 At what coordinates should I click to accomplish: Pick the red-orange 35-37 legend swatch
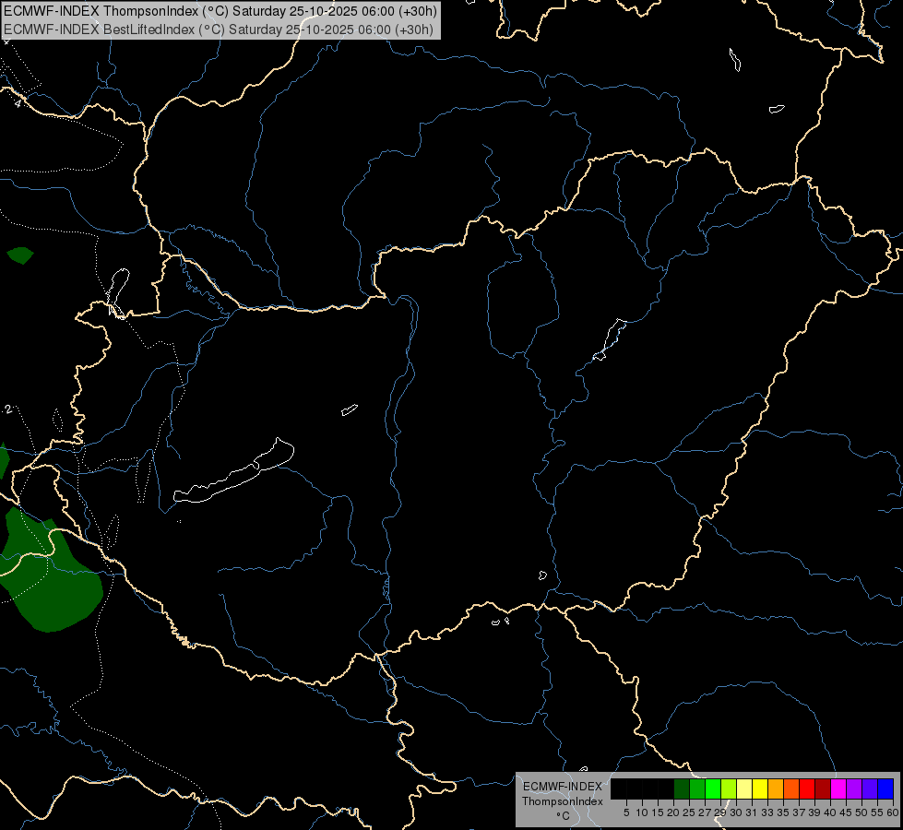pyautogui.click(x=791, y=789)
